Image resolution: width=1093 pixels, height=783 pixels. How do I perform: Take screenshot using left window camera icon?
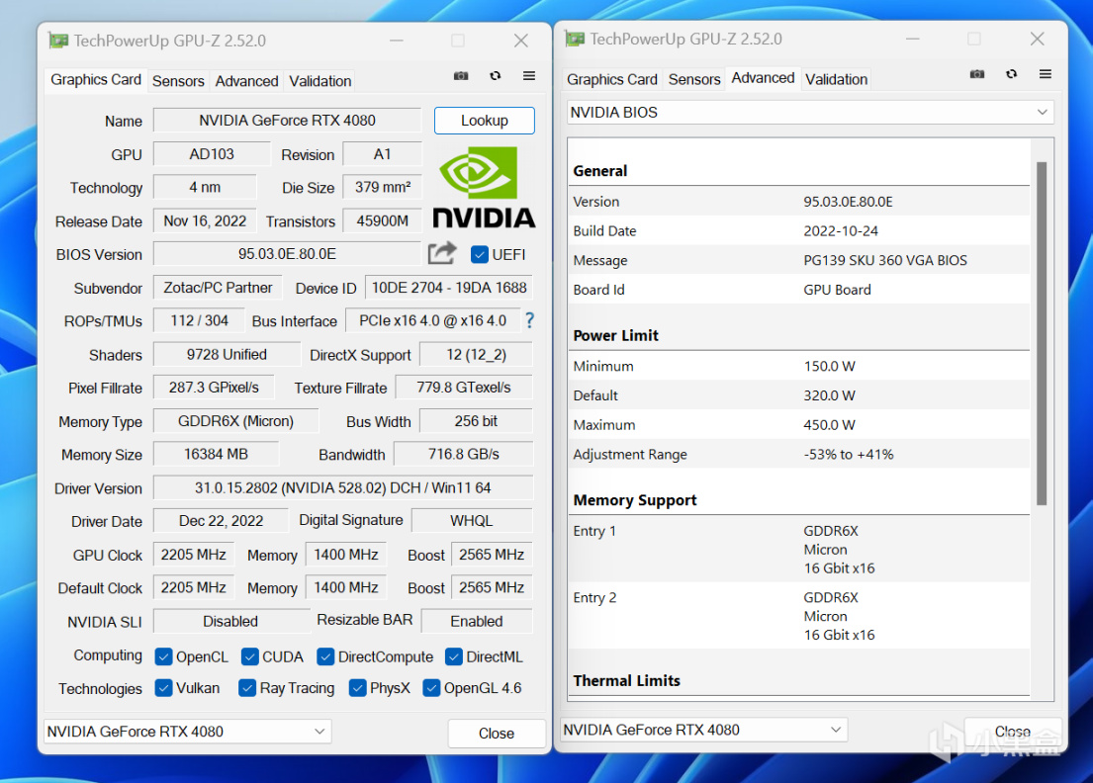point(461,76)
